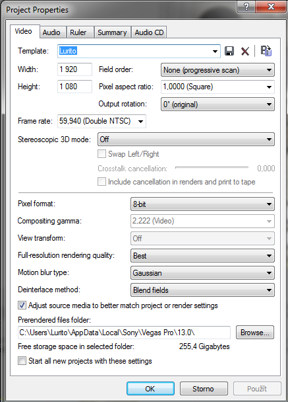
Task: Click the Template name text field
Action: point(134,52)
